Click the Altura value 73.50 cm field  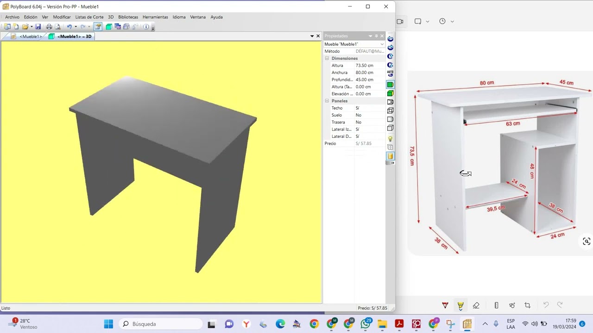coord(369,66)
